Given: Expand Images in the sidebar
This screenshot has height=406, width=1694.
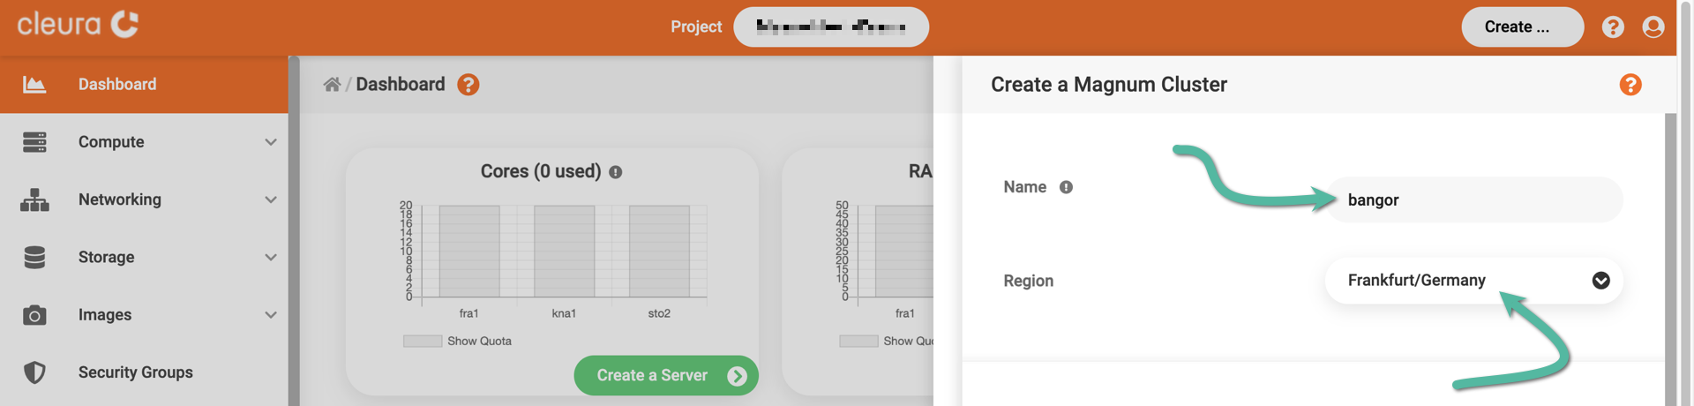Looking at the screenshot, I should [x=270, y=315].
